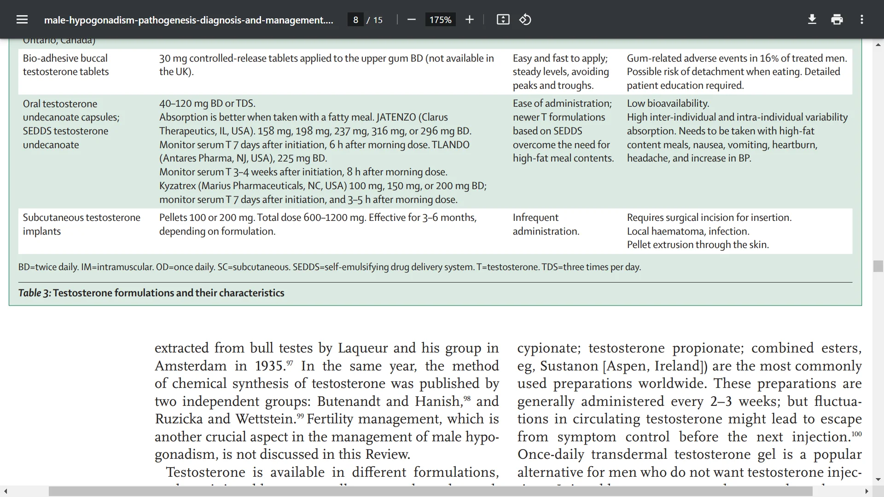The image size is (884, 497).
Task: Click the abbreviations footnote starting 'BD=twice daily'
Action: [330, 267]
